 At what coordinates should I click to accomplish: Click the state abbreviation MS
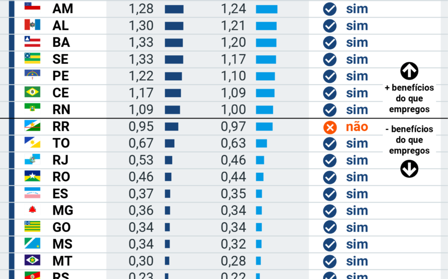[x=62, y=244]
